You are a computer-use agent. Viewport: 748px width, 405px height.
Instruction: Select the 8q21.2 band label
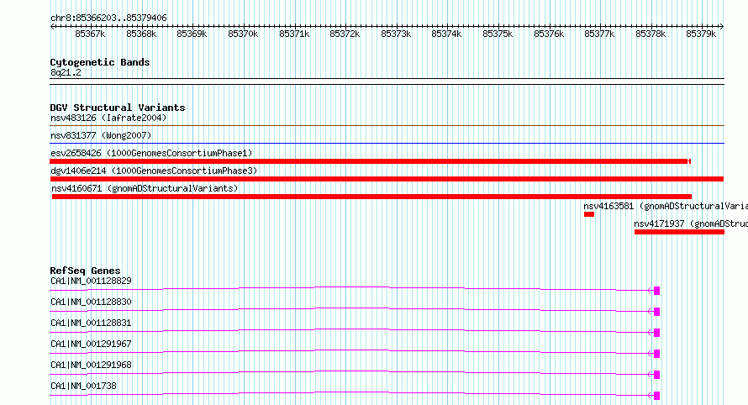coord(66,72)
